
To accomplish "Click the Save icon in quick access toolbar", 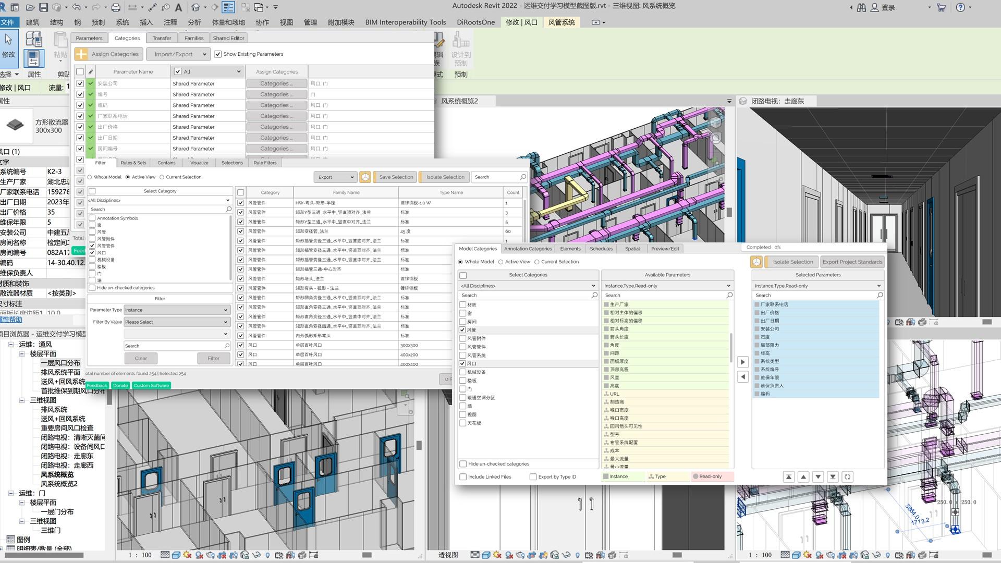I will coord(44,7).
